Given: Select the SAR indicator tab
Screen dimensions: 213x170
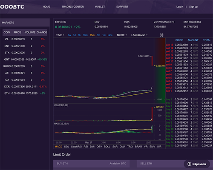Looking at the screenshot, I should pos(115,147).
